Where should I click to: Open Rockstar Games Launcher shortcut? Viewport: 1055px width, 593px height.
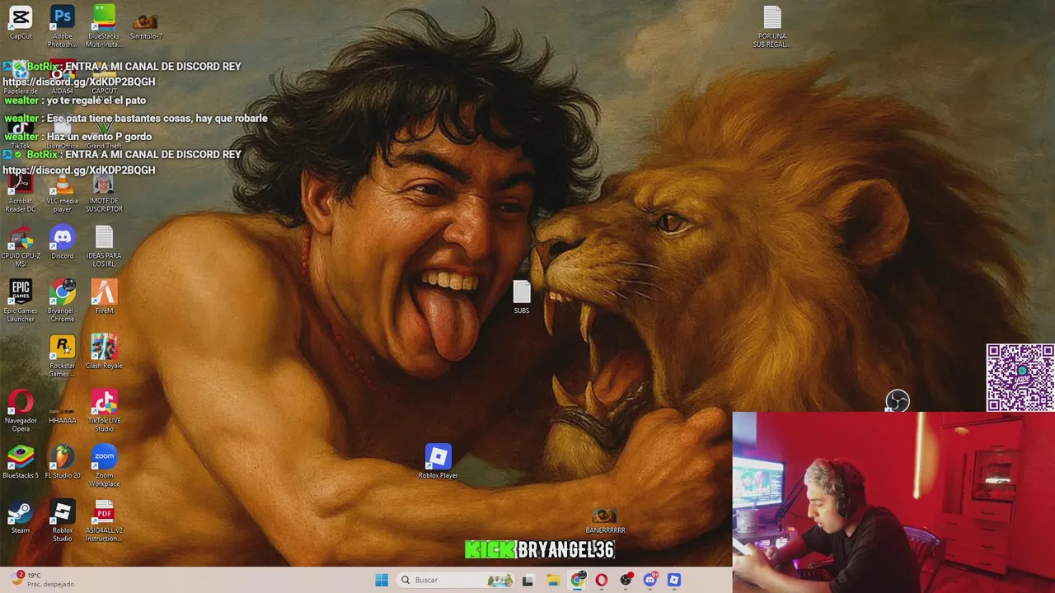[x=62, y=357]
